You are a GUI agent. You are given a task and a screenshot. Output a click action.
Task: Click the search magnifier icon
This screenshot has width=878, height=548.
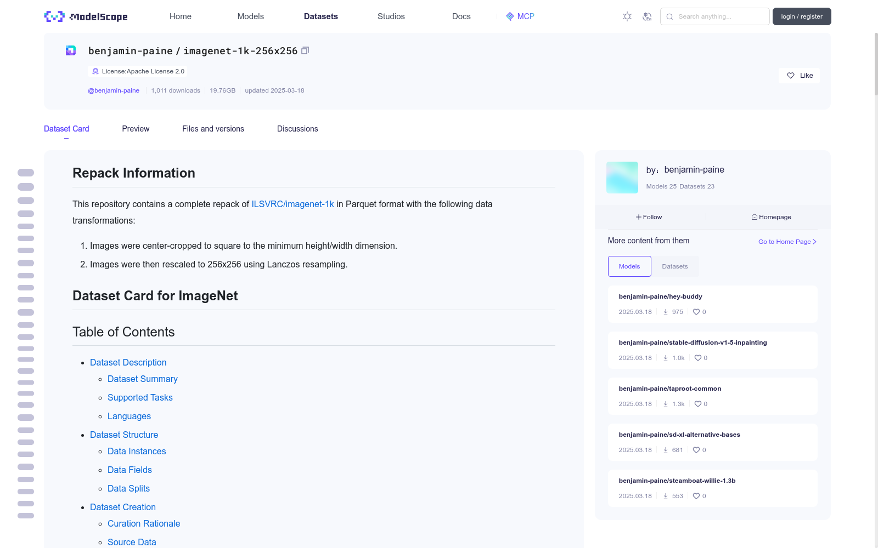669,16
